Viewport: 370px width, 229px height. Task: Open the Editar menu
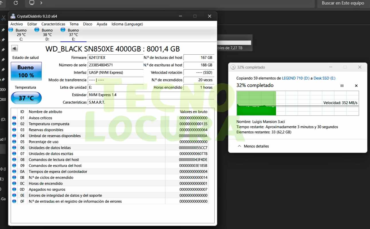tap(32, 24)
